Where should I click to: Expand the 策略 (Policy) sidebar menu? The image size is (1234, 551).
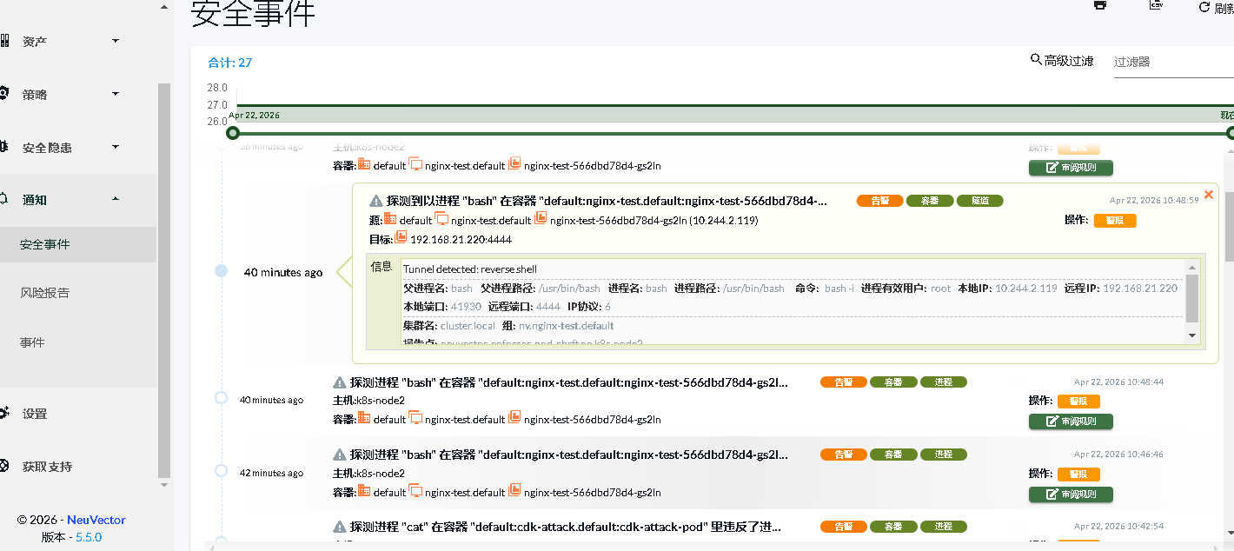115,94
